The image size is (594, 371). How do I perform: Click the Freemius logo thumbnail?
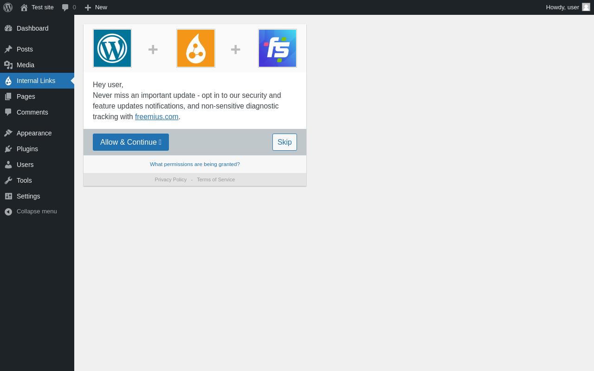pos(278,48)
